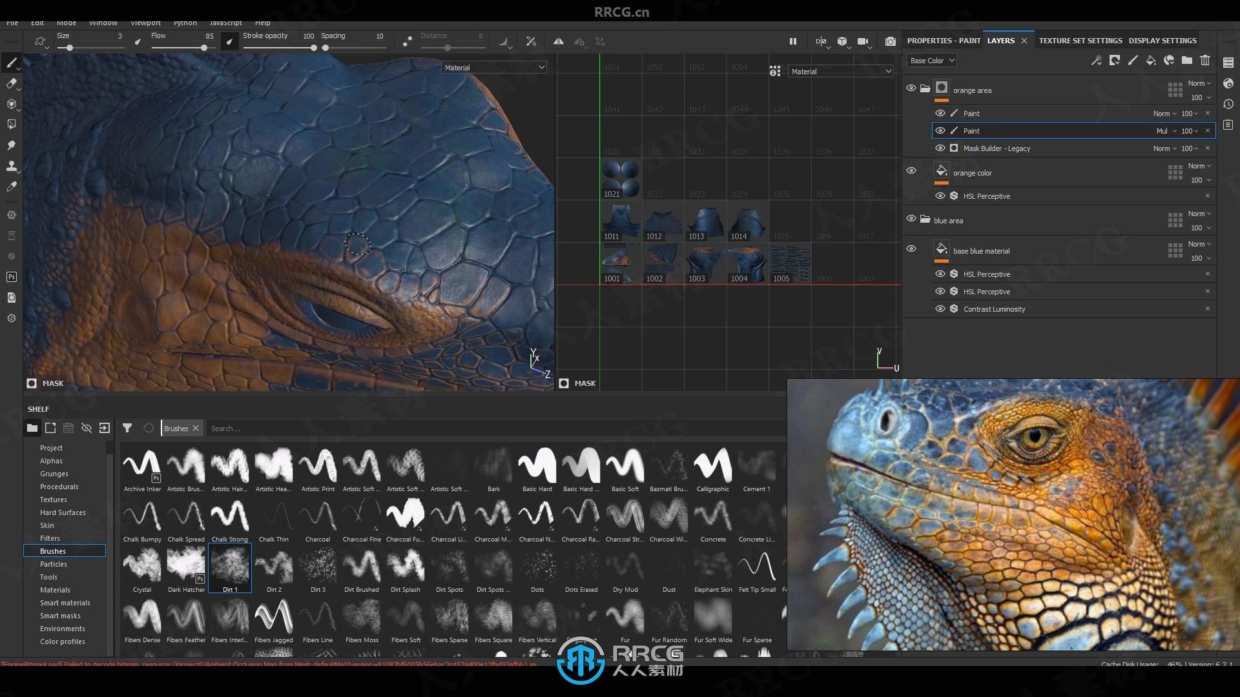Viewport: 1240px width, 697px height.
Task: Take a viewport screenshot with the camera icon
Action: pyautogui.click(x=891, y=41)
